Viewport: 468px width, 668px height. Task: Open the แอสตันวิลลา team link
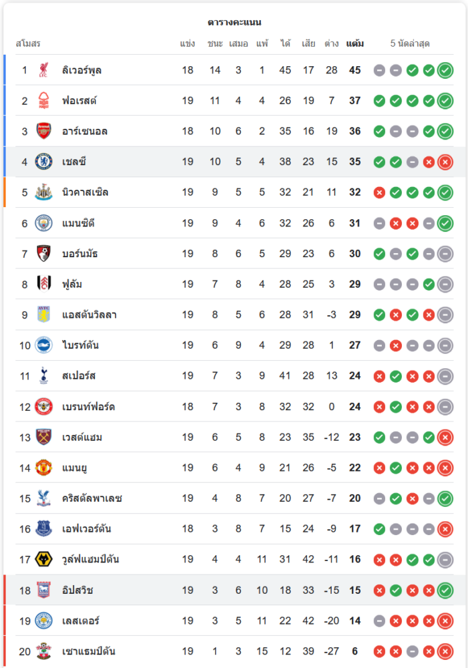[x=89, y=315]
